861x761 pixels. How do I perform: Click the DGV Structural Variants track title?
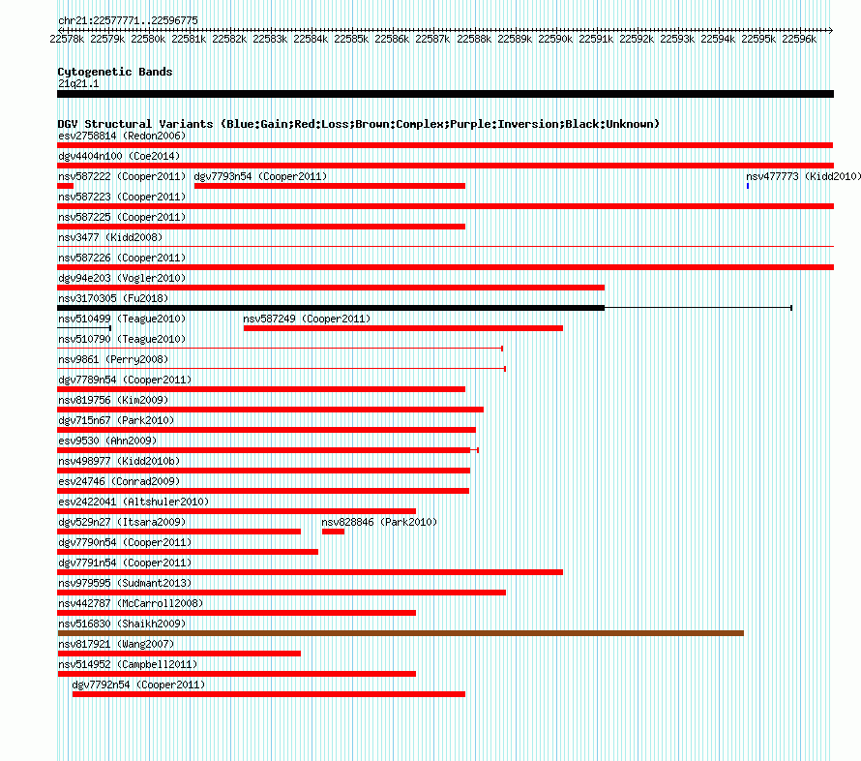click(x=359, y=124)
